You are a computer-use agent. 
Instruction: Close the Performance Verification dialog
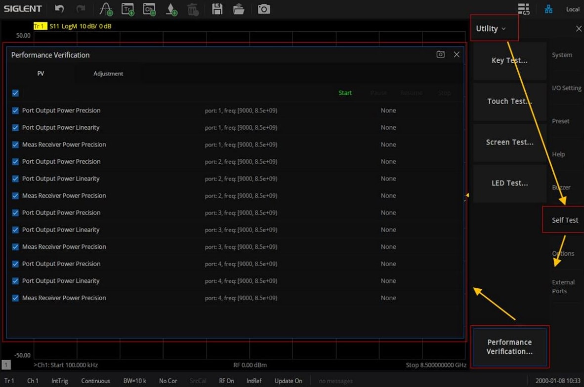pos(457,54)
